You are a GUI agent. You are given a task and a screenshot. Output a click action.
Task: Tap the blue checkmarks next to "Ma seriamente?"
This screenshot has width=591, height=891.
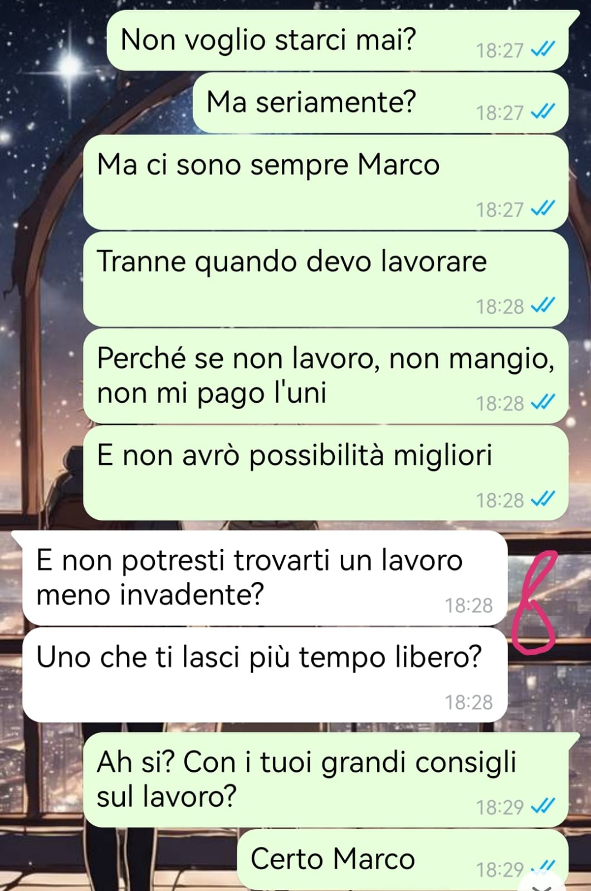(x=543, y=113)
